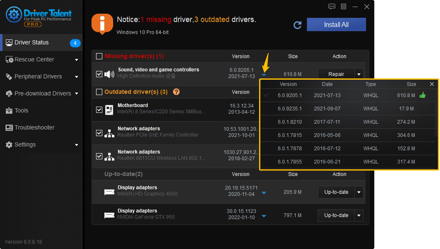Click the Settings gear icon
This screenshot has width=440, height=249.
(x=9, y=144)
